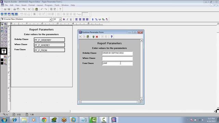Click Runtime Parameter Form scrollbar right arrow
This screenshot has height=123, width=219.
[x=139, y=102]
